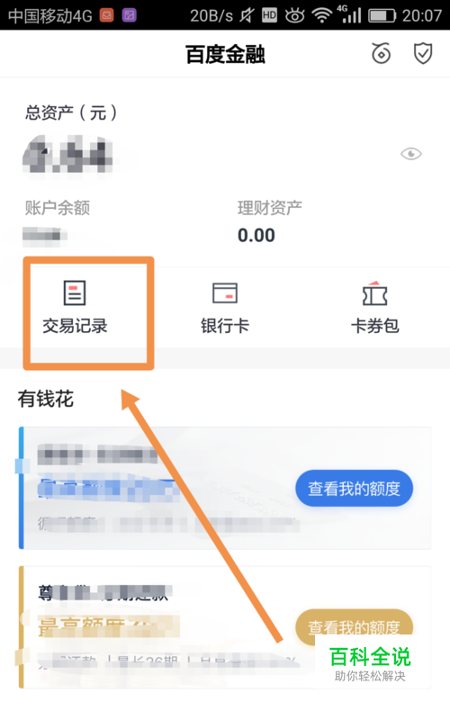Open the 有钱花 section heading
This screenshot has width=450, height=711.
coord(45,399)
